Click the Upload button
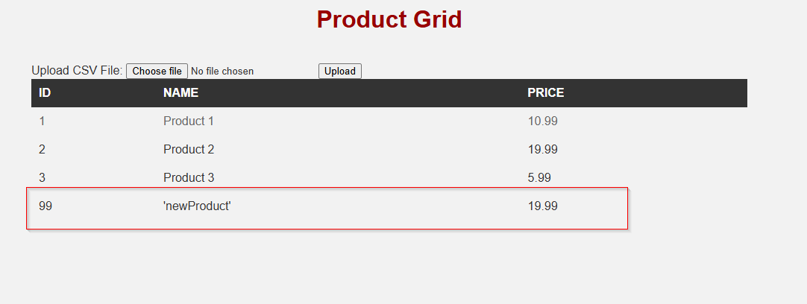 click(339, 71)
